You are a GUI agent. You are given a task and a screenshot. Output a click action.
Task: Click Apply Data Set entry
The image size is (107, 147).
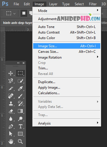click(x=67, y=107)
